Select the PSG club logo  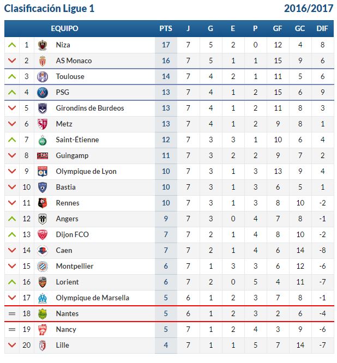tap(43, 92)
